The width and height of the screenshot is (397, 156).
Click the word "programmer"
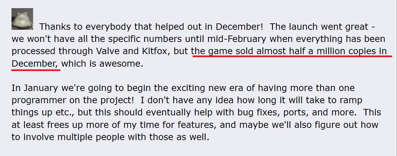(x=40, y=101)
